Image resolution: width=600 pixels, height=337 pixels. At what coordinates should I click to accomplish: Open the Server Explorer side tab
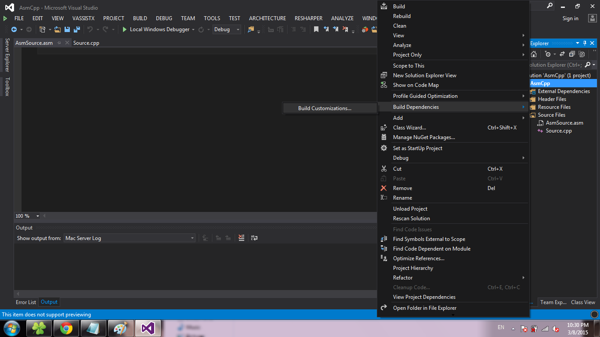7,55
